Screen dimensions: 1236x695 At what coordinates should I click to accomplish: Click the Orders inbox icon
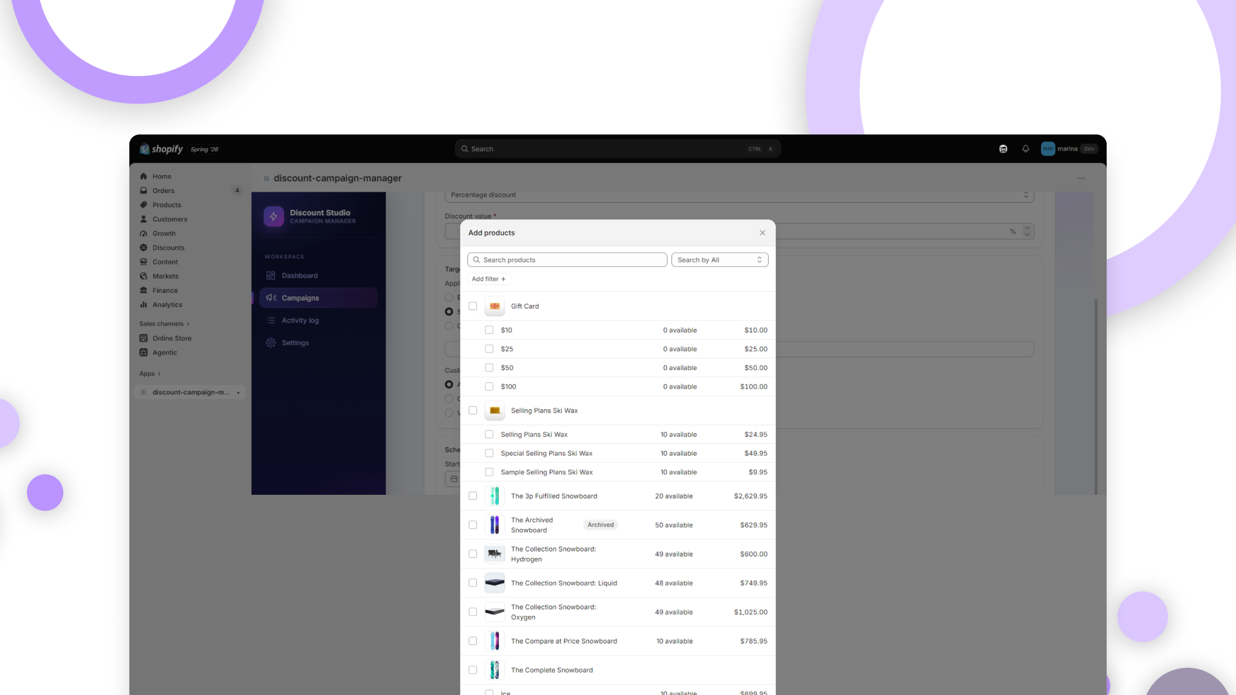(x=144, y=190)
